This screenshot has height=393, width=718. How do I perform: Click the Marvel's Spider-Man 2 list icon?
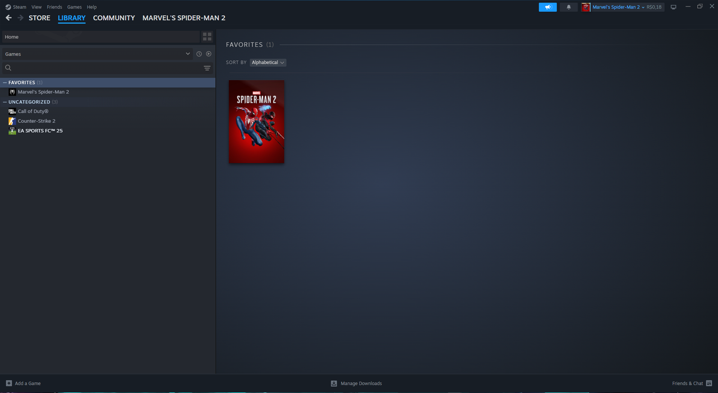12,92
